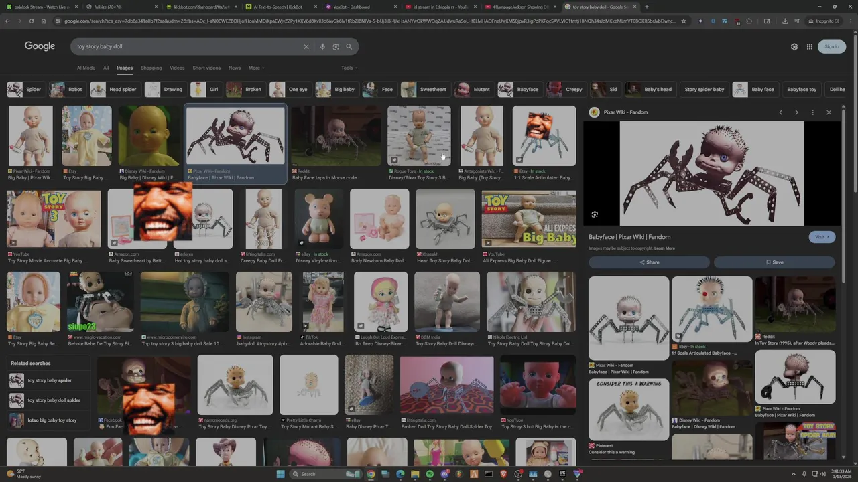This screenshot has width=858, height=482.
Task: Bookmark this page with the star icon
Action: click(x=683, y=21)
